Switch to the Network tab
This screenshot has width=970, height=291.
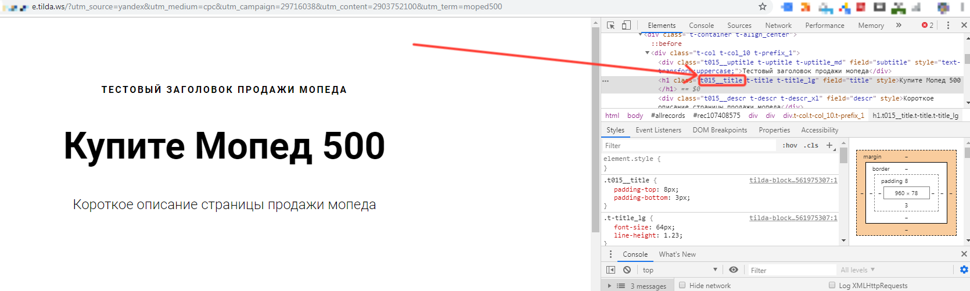(778, 26)
